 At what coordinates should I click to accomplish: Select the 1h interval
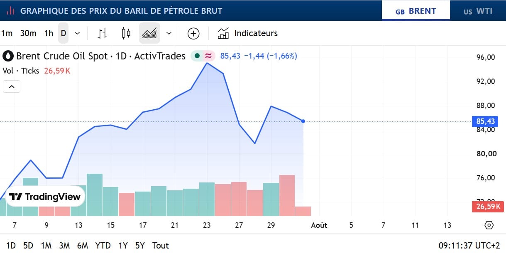coord(49,33)
